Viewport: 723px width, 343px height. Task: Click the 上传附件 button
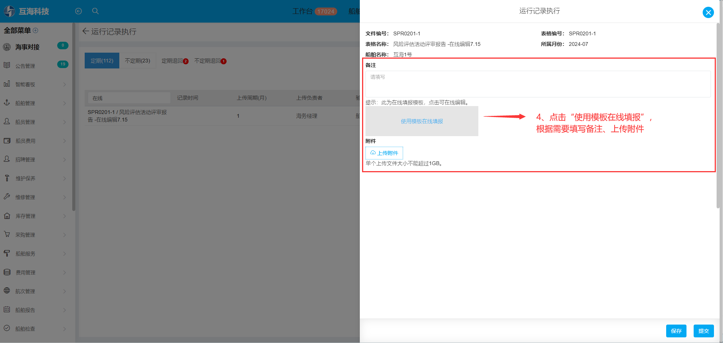click(x=384, y=153)
